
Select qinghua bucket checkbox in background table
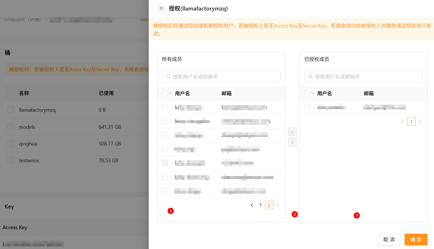10,144
